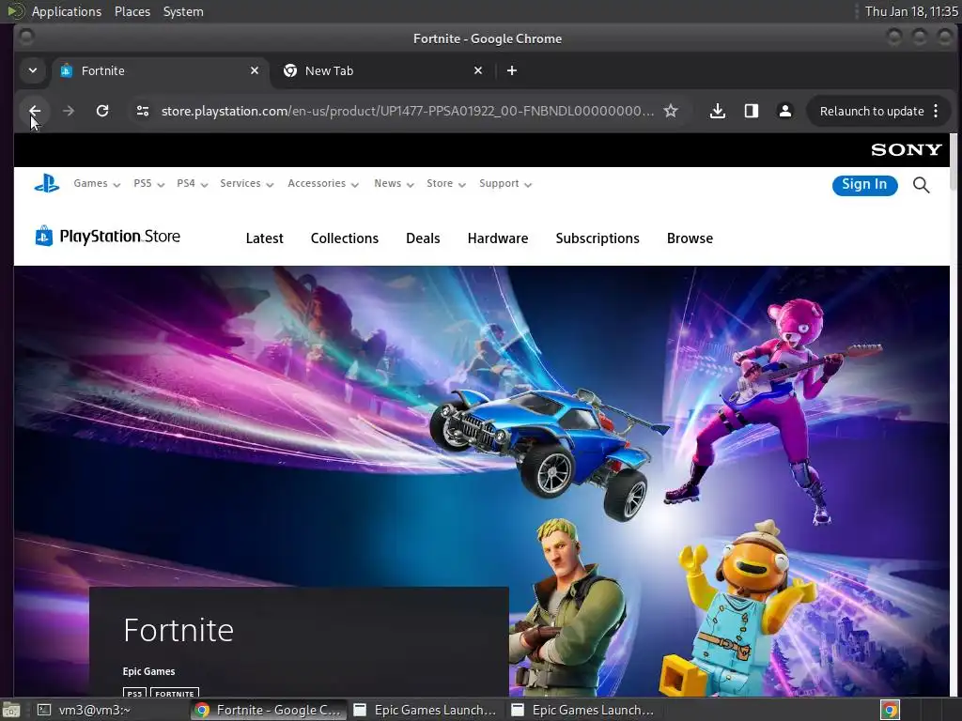962x721 pixels.
Task: Open a new tab with plus button
Action: coord(512,70)
